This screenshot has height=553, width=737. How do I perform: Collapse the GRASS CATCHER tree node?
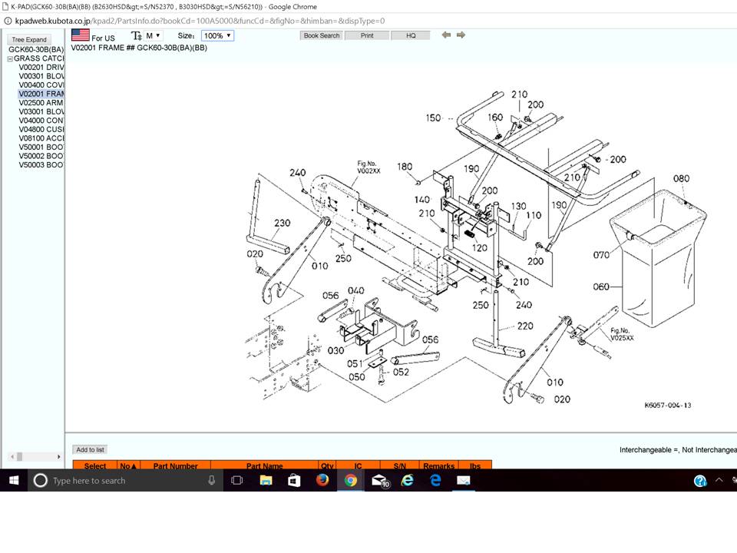pos(10,59)
